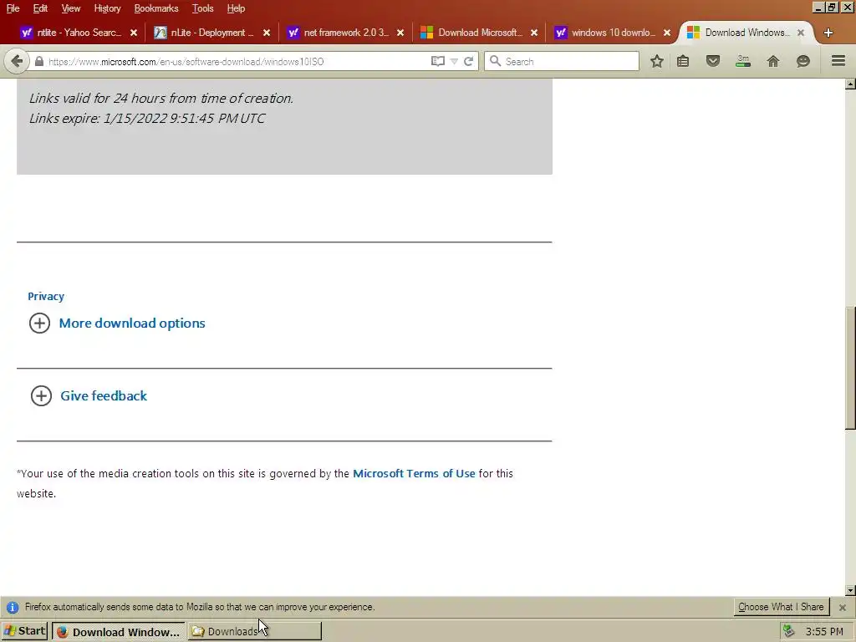This screenshot has width=856, height=642.
Task: Switch to nLite - Deployment tab
Action: [x=211, y=33]
